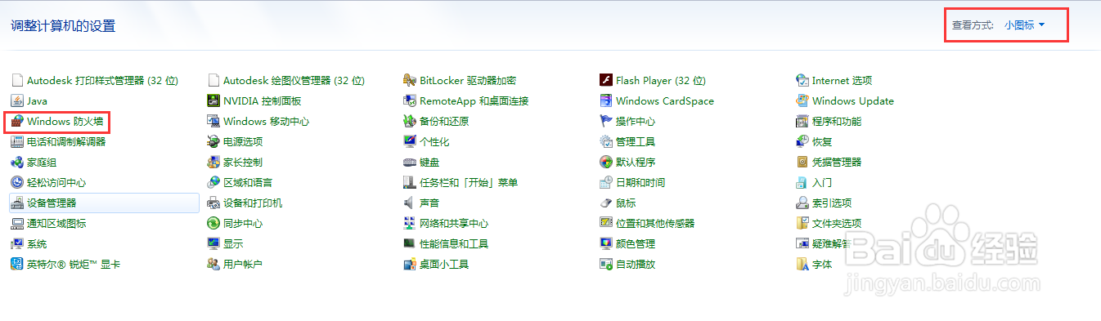Click the Windows 防火墙 brick wall icon
1101x321 pixels.
tap(17, 122)
